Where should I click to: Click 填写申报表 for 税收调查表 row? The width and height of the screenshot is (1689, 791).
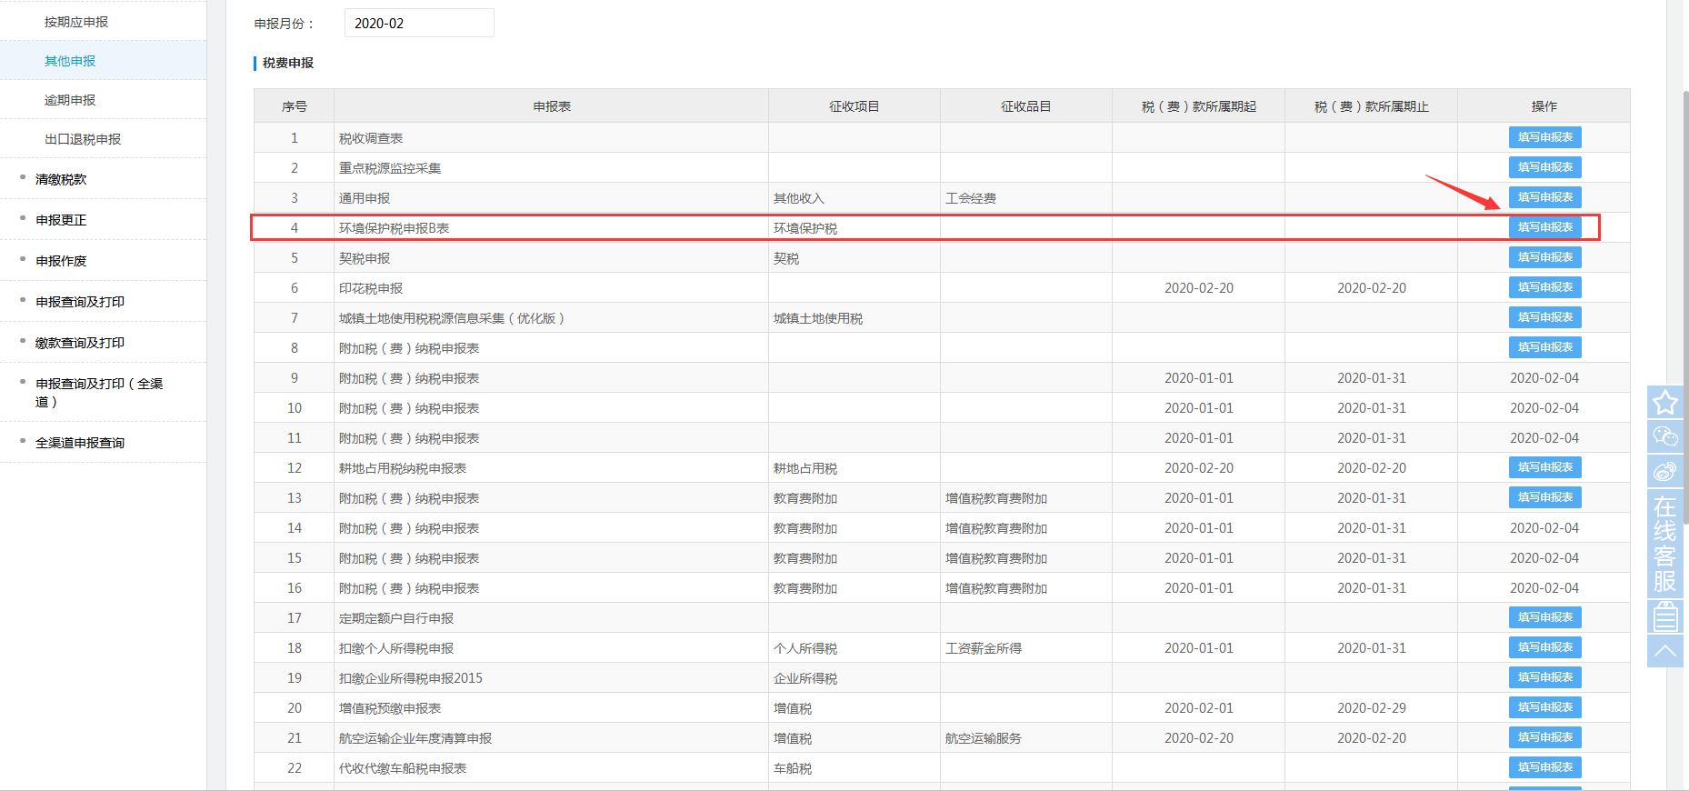coord(1544,137)
